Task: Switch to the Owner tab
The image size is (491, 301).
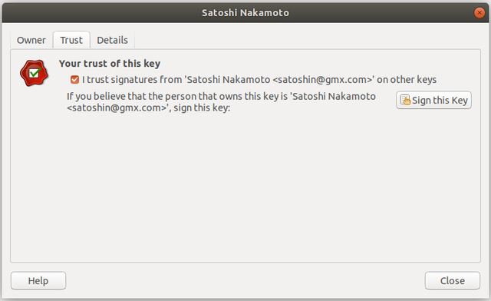Action: tap(31, 40)
